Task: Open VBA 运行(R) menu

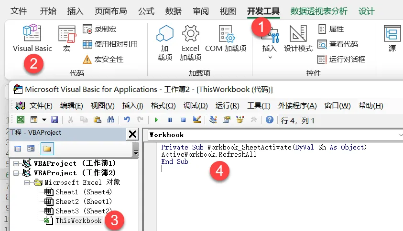Action: [227, 106]
